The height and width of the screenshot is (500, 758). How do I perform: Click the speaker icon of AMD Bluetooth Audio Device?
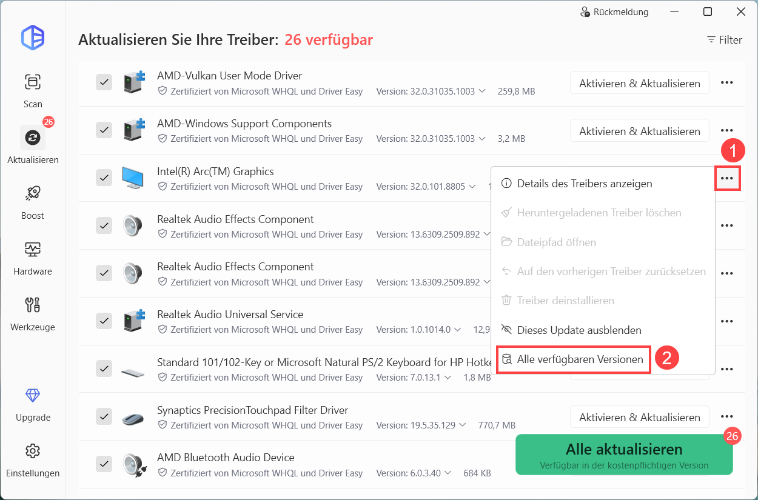(134, 464)
